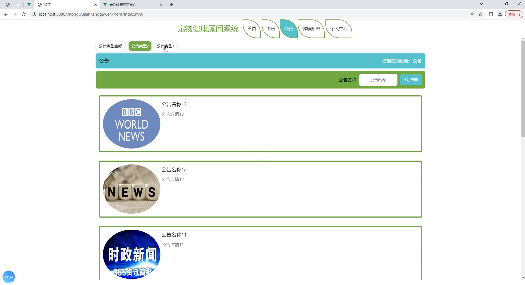
Task: Open the 个人中心 navigation item
Action: click(339, 29)
